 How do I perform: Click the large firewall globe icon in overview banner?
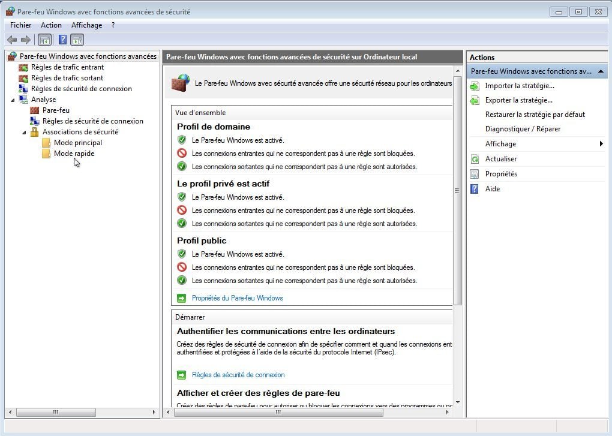[181, 83]
